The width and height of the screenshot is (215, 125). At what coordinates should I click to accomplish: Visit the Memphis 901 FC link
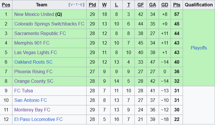[32, 43]
